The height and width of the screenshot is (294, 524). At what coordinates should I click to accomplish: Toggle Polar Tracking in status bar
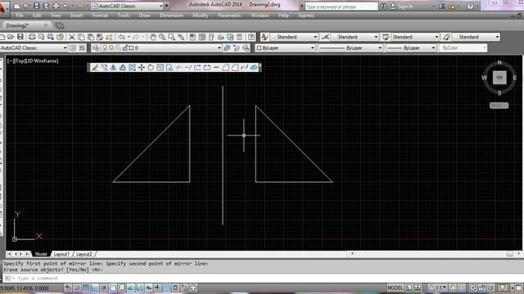pos(104,287)
